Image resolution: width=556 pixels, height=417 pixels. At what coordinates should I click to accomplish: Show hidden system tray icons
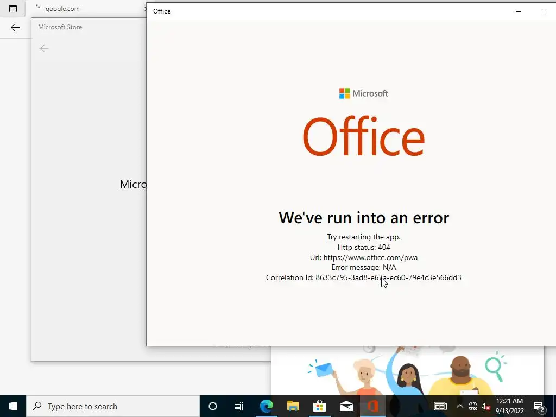(459, 406)
